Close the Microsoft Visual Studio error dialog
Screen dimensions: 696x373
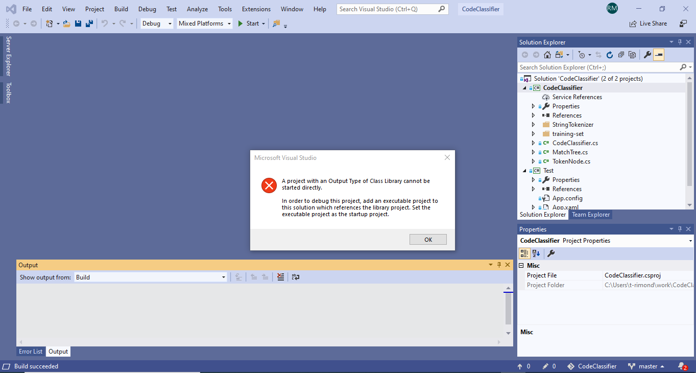[447, 157]
